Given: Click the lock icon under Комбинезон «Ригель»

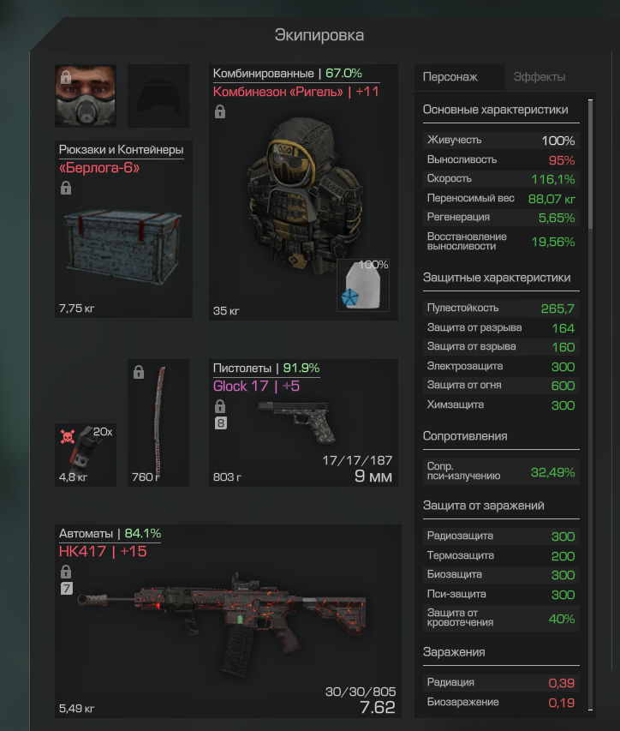Looking at the screenshot, I should (220, 112).
